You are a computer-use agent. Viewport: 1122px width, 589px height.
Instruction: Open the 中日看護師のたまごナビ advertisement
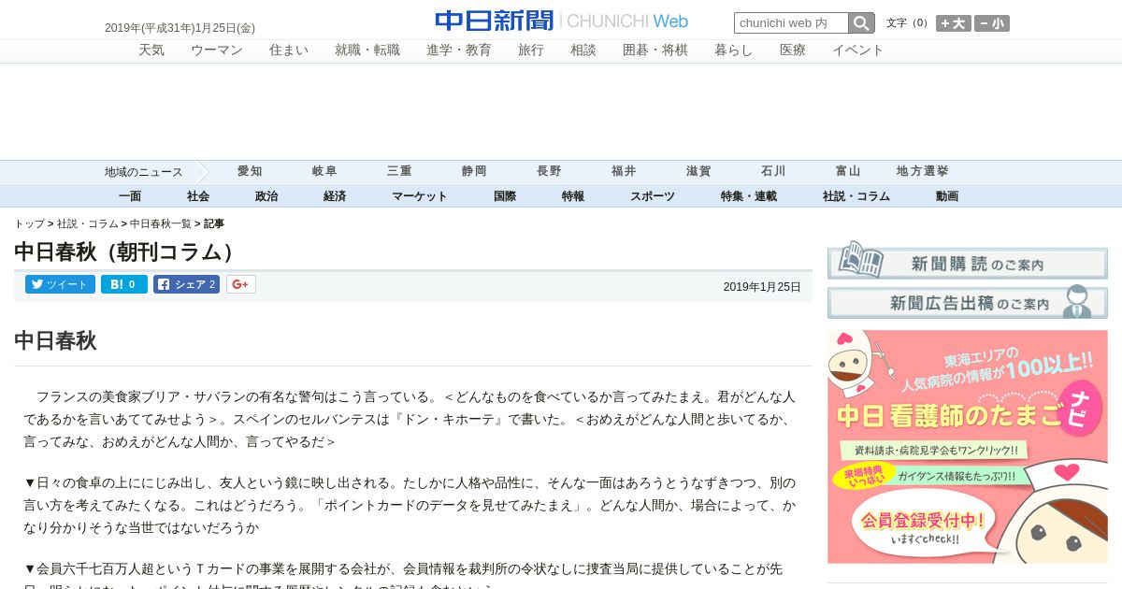click(968, 446)
